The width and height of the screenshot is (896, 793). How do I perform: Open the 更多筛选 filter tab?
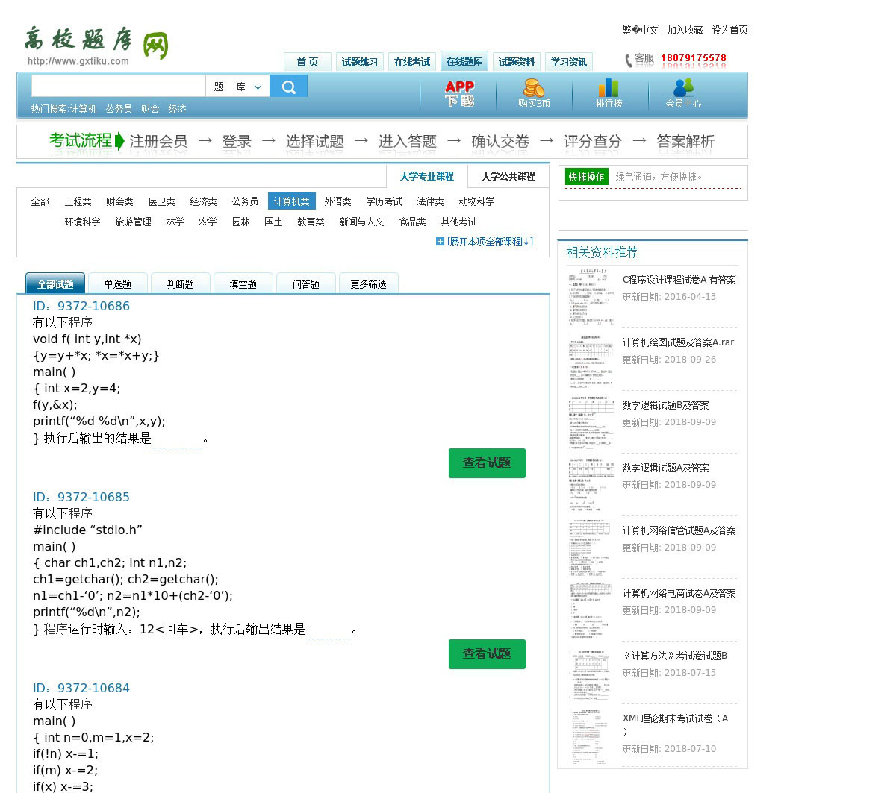tap(368, 284)
